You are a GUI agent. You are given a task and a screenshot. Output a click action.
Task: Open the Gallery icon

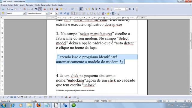pyautogui.click(x=93, y=9)
